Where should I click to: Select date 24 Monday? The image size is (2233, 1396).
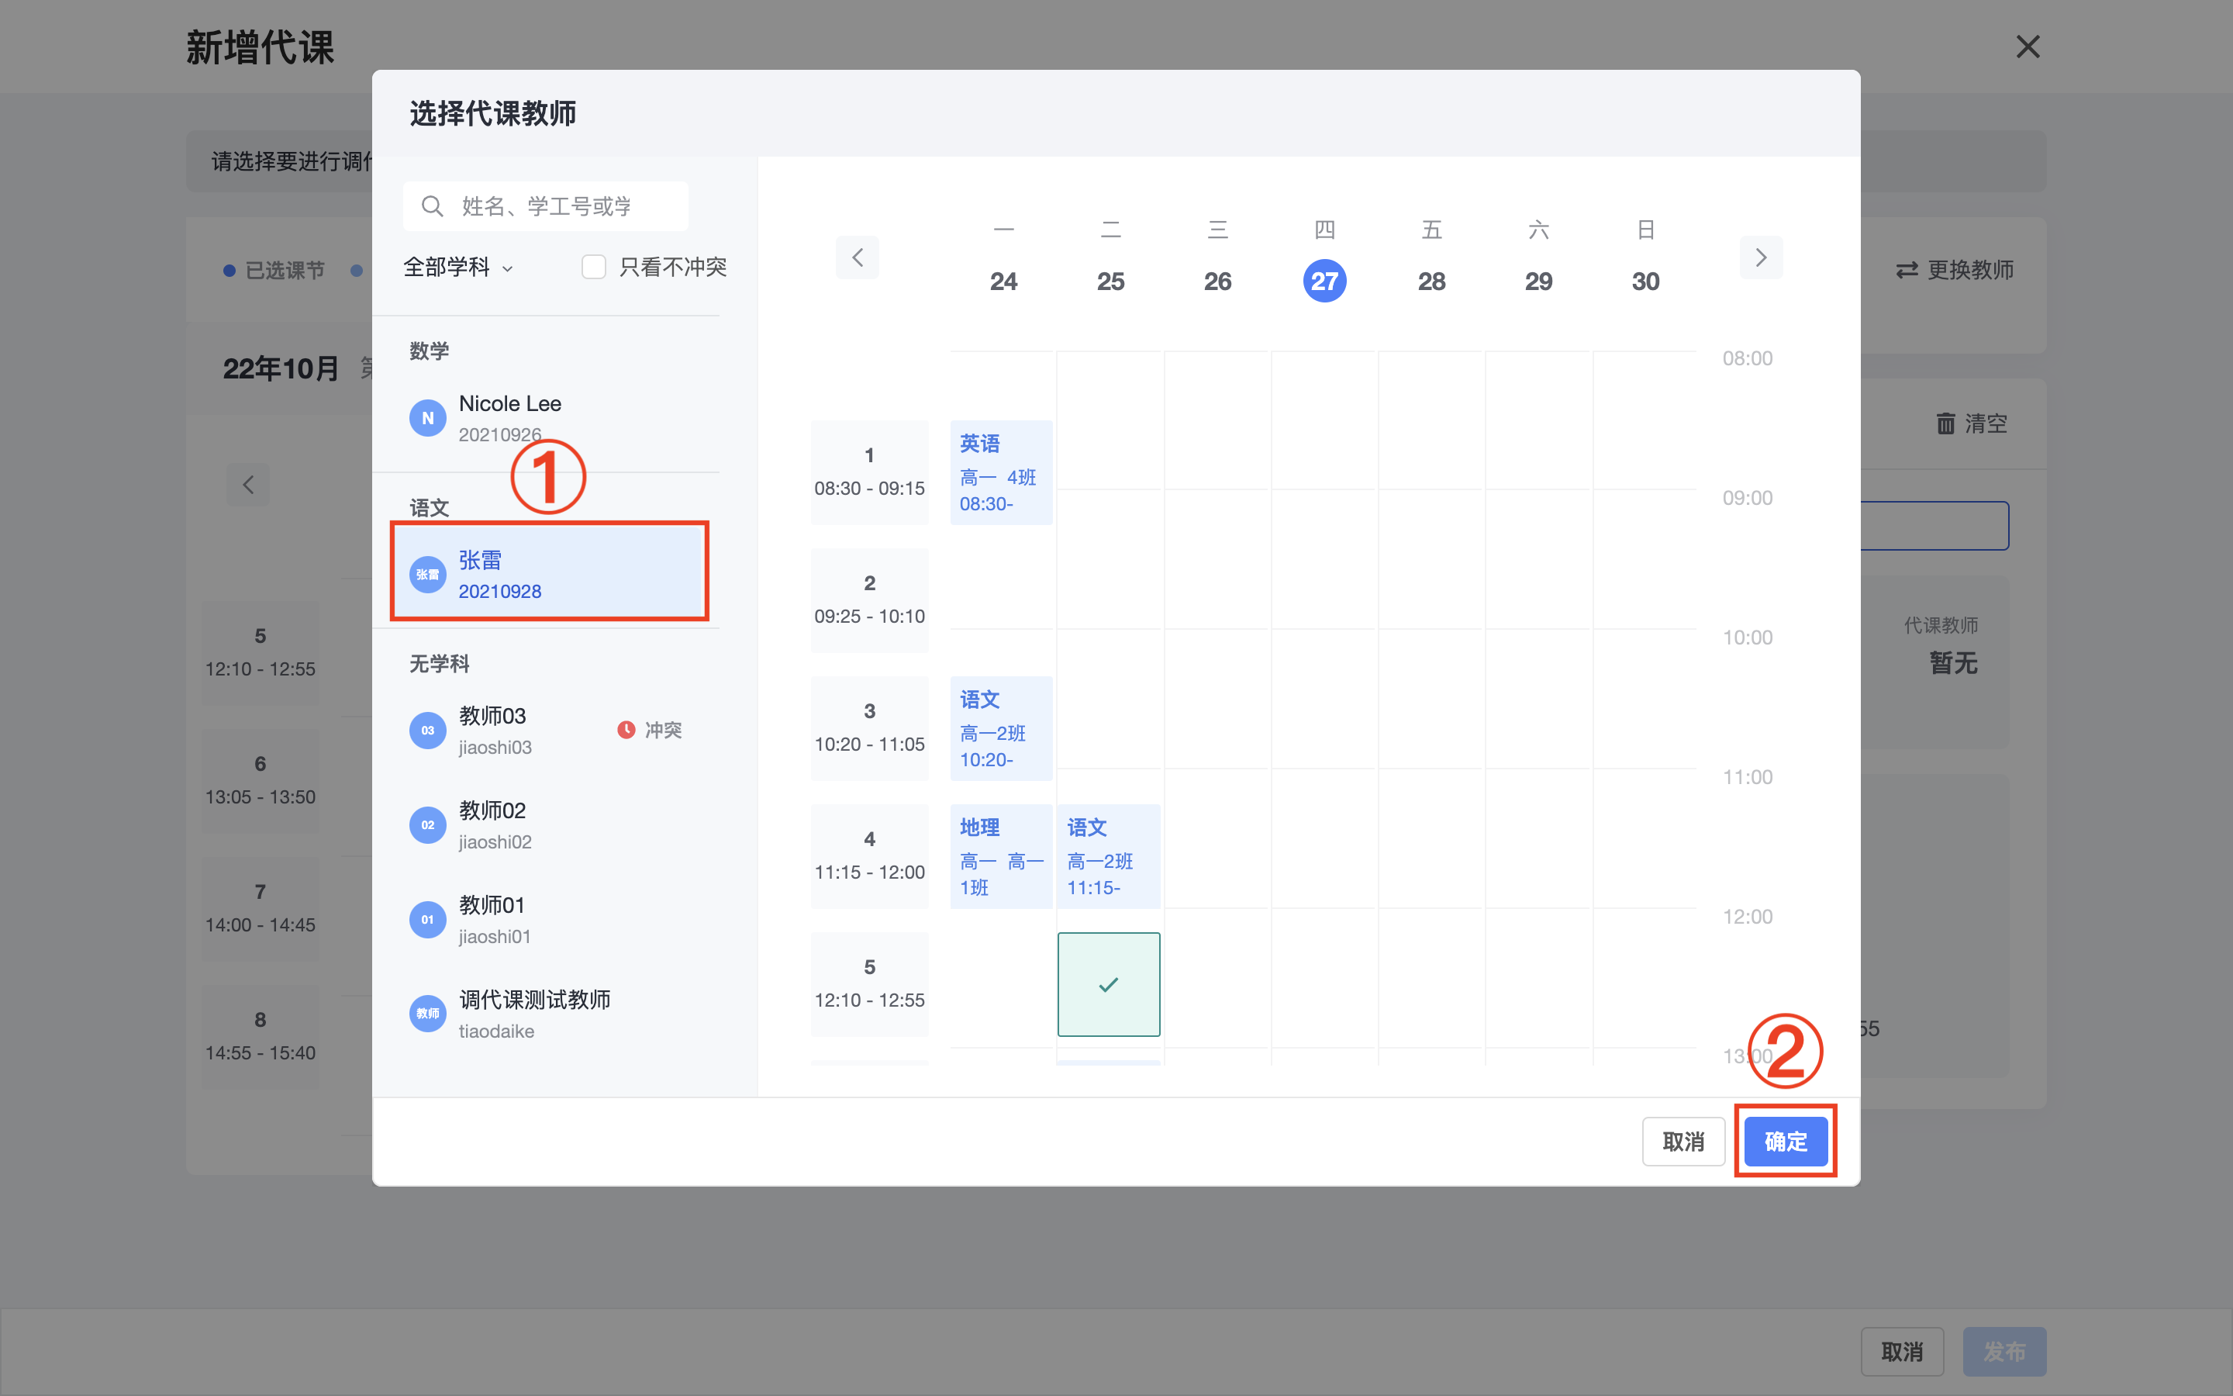(1003, 281)
